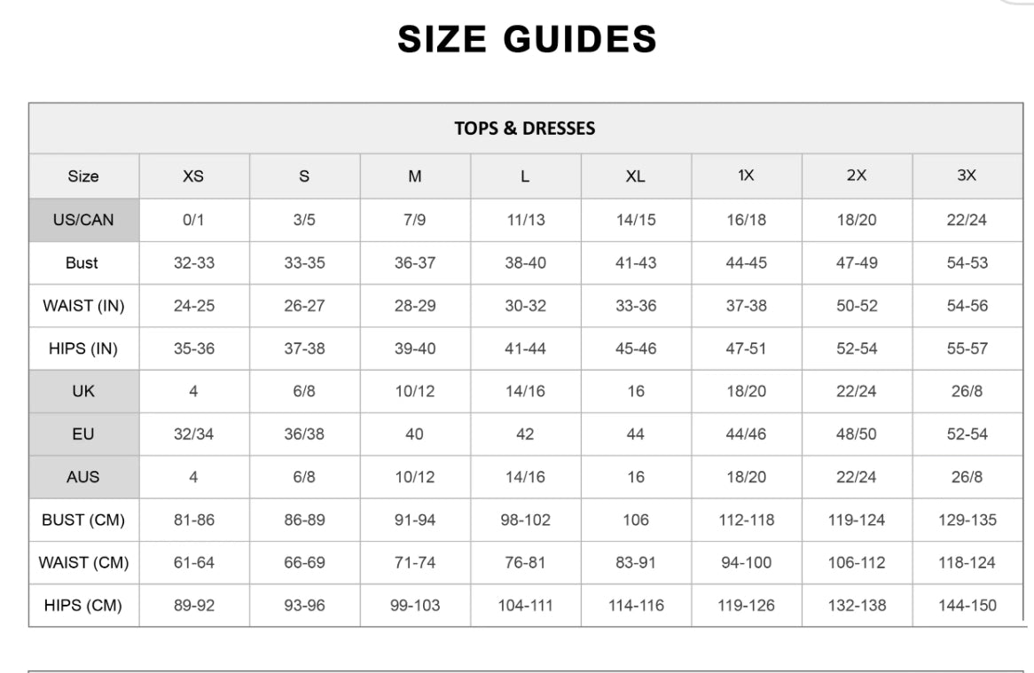1034x673 pixels.
Task: Select the XS WAIST (CM) value 61-64
Action: (193, 563)
